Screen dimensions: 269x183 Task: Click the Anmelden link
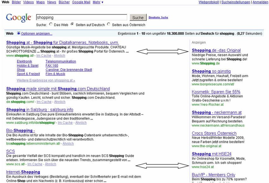point(260,2)
